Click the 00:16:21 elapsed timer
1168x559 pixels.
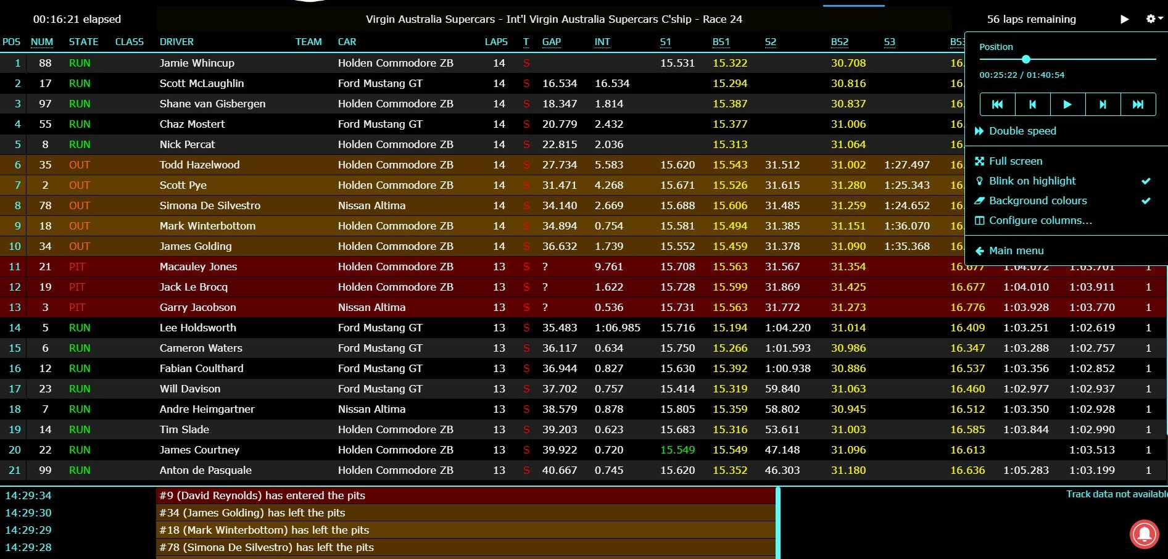77,19
